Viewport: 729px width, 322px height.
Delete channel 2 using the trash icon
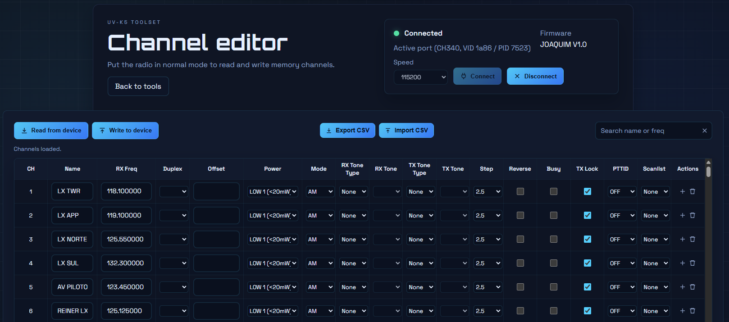[693, 215]
